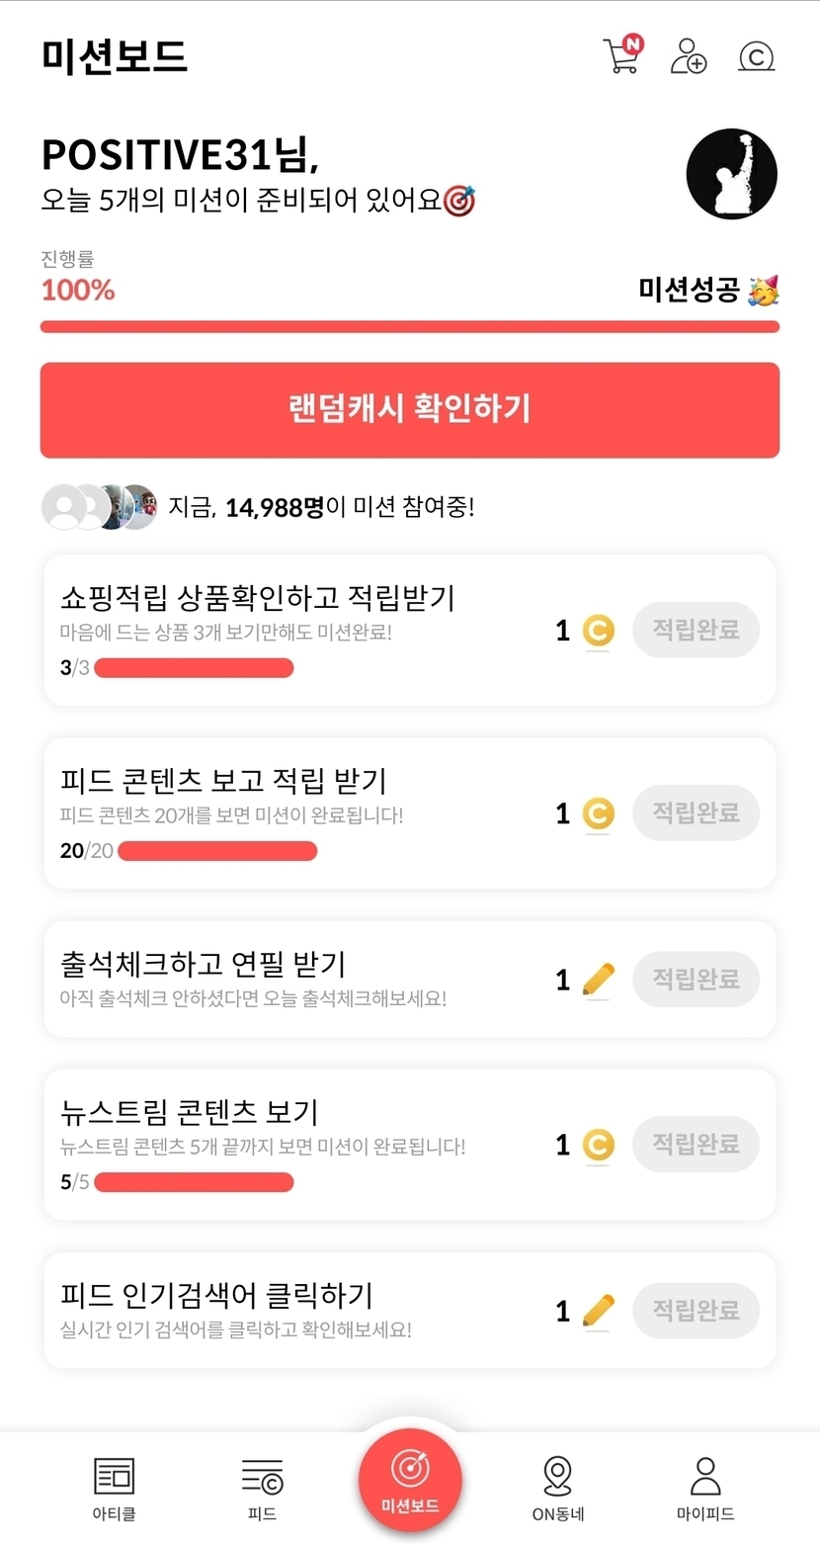Image resolution: width=820 pixels, height=1544 pixels.
Task: Switch to the 피드 tab
Action: coord(262,1488)
